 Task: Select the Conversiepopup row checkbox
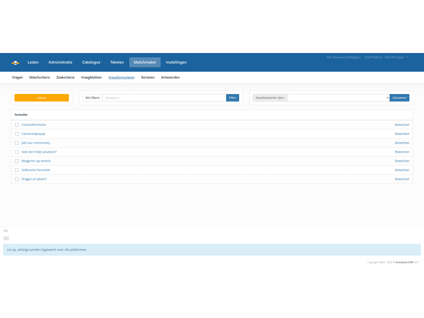click(x=17, y=134)
